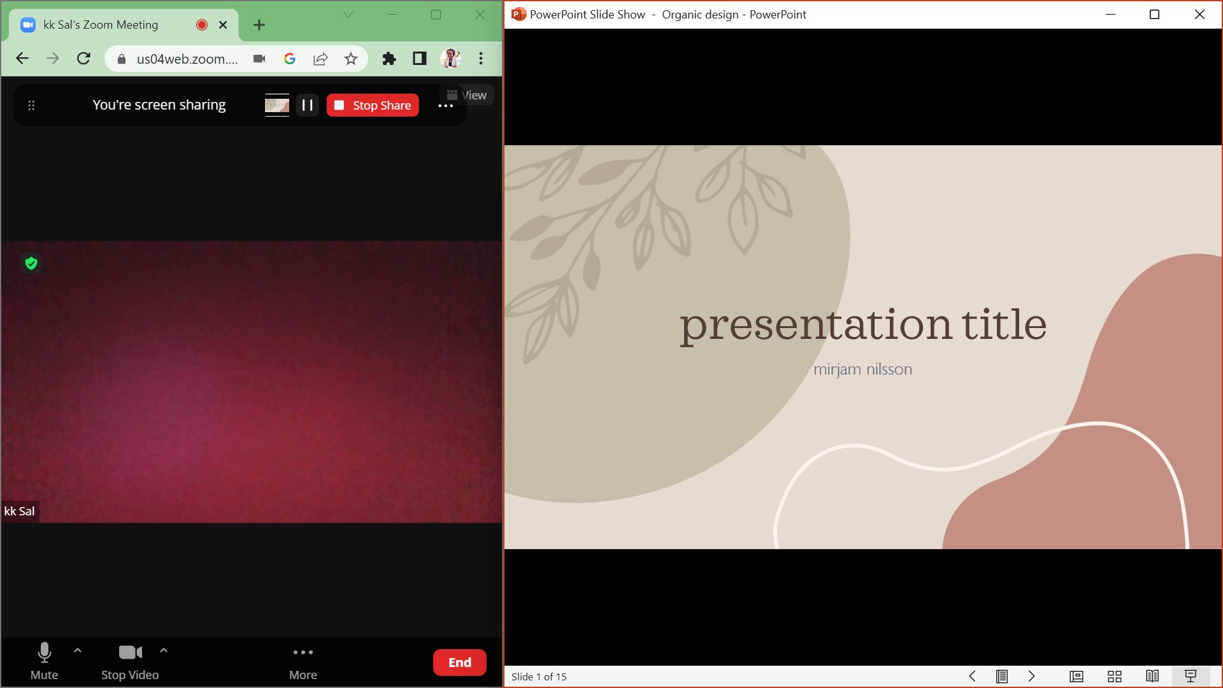Viewport: 1223px width, 688px height.
Task: Expand audio options arrow beside Mute
Action: click(x=78, y=650)
